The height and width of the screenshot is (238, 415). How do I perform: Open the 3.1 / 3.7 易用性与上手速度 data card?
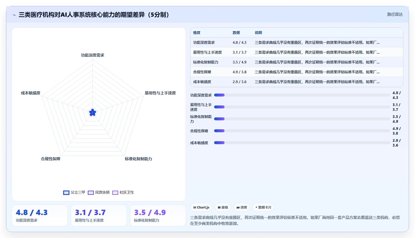[99, 215]
